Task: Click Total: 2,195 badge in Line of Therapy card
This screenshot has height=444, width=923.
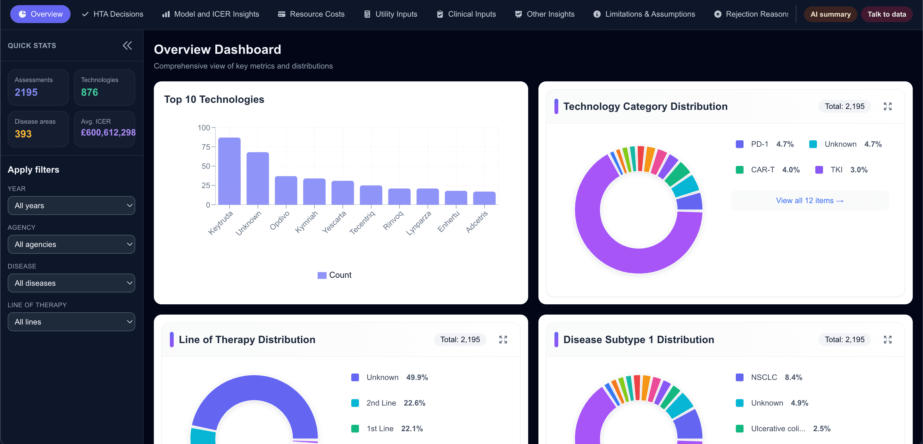Action: coord(460,340)
